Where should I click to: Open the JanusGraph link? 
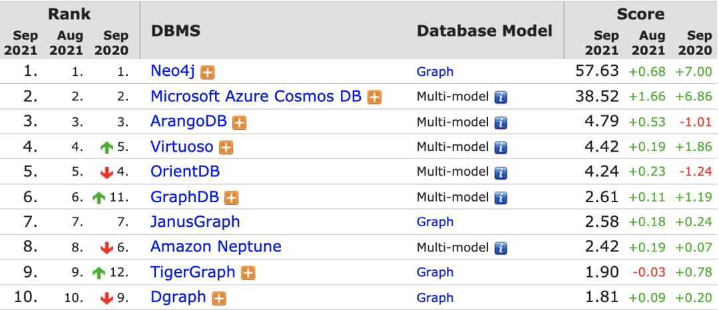[195, 222]
